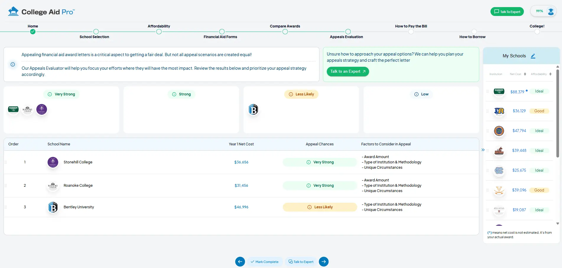Click Mark Complete button
562x268 pixels.
pyautogui.click(x=265, y=261)
